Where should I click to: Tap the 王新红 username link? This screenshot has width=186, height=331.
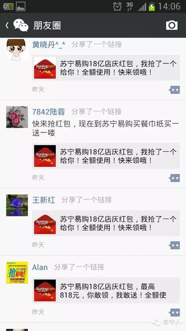(44, 200)
